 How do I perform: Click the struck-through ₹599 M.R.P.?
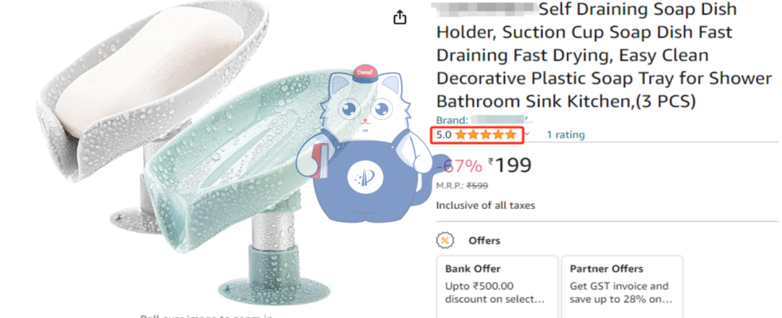[475, 186]
